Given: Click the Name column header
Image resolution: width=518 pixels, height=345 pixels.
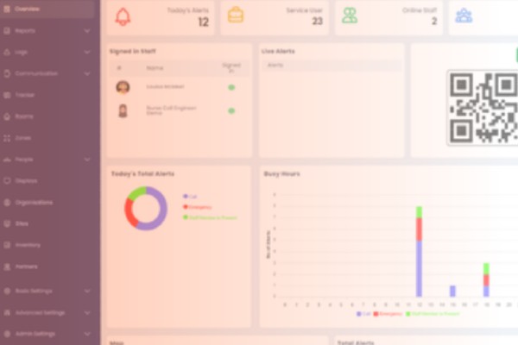Looking at the screenshot, I should (x=155, y=68).
